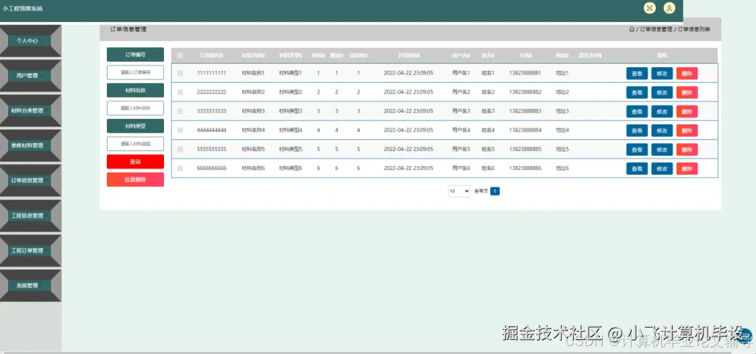
Task: Select cell 地址6
Action: tap(562, 169)
